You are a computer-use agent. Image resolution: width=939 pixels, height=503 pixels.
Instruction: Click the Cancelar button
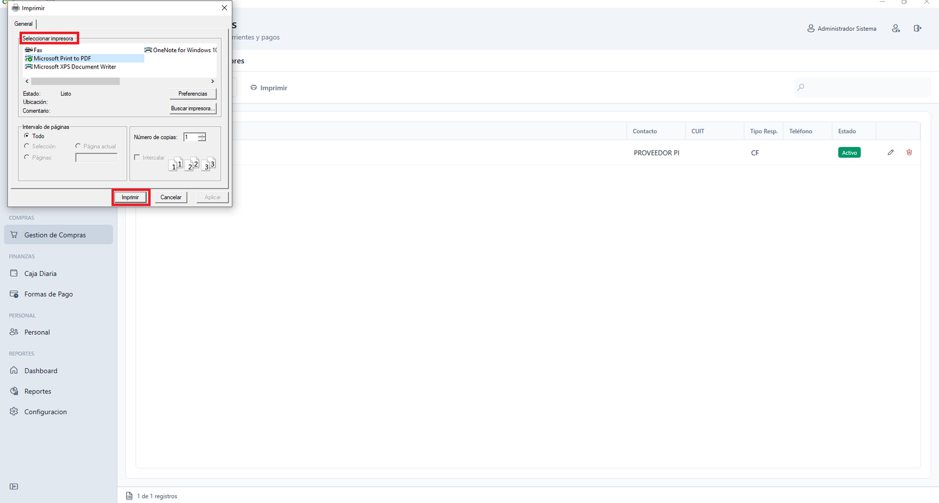(171, 197)
